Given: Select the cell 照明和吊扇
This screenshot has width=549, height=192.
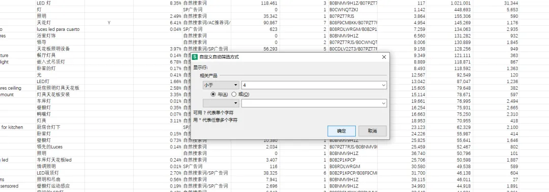Looking at the screenshot, I should click(49, 179).
